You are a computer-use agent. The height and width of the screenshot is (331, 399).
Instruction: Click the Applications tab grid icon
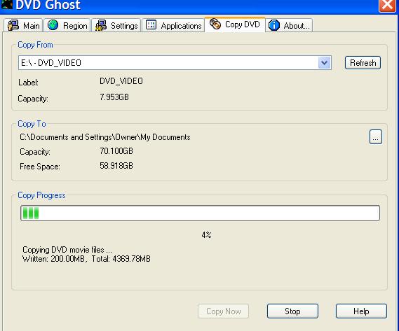[151, 25]
